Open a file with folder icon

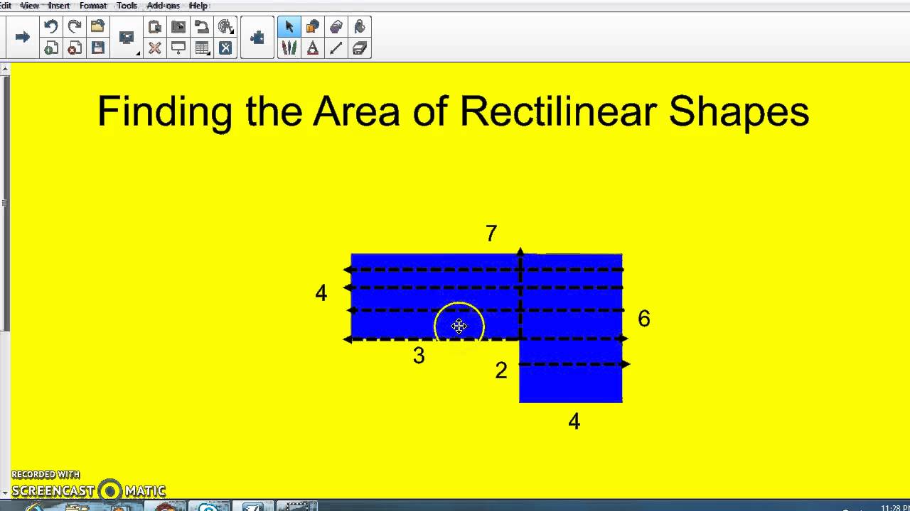97,27
